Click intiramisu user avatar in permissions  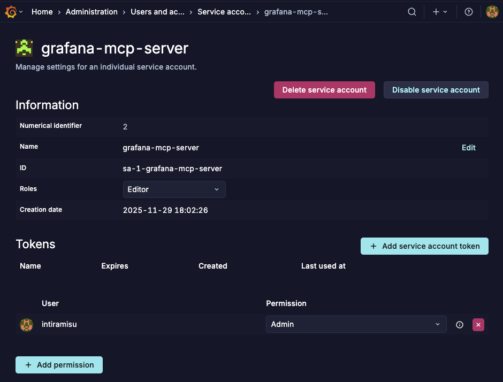[x=26, y=325]
